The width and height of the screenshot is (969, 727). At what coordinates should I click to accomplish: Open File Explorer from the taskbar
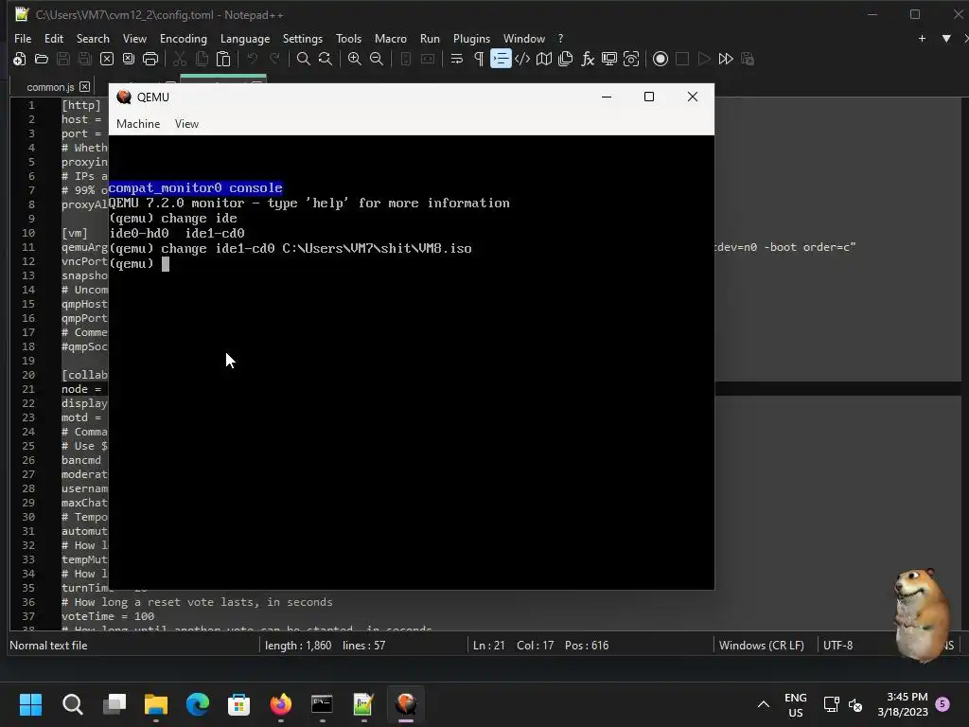click(156, 704)
